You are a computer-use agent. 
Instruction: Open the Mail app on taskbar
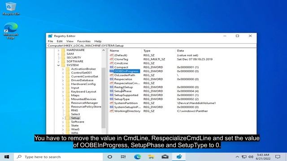[x=165, y=157]
